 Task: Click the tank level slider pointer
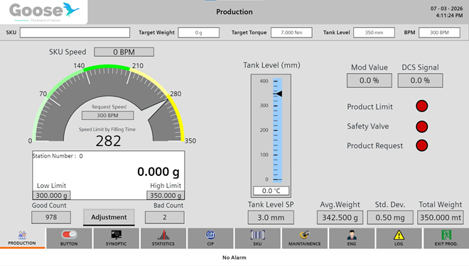pos(279,94)
